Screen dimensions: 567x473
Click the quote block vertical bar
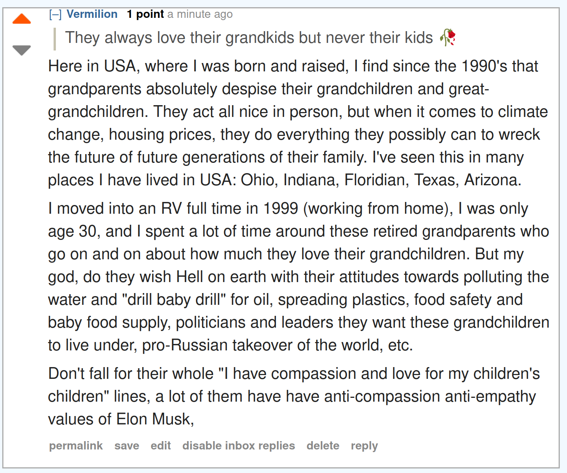(x=55, y=39)
